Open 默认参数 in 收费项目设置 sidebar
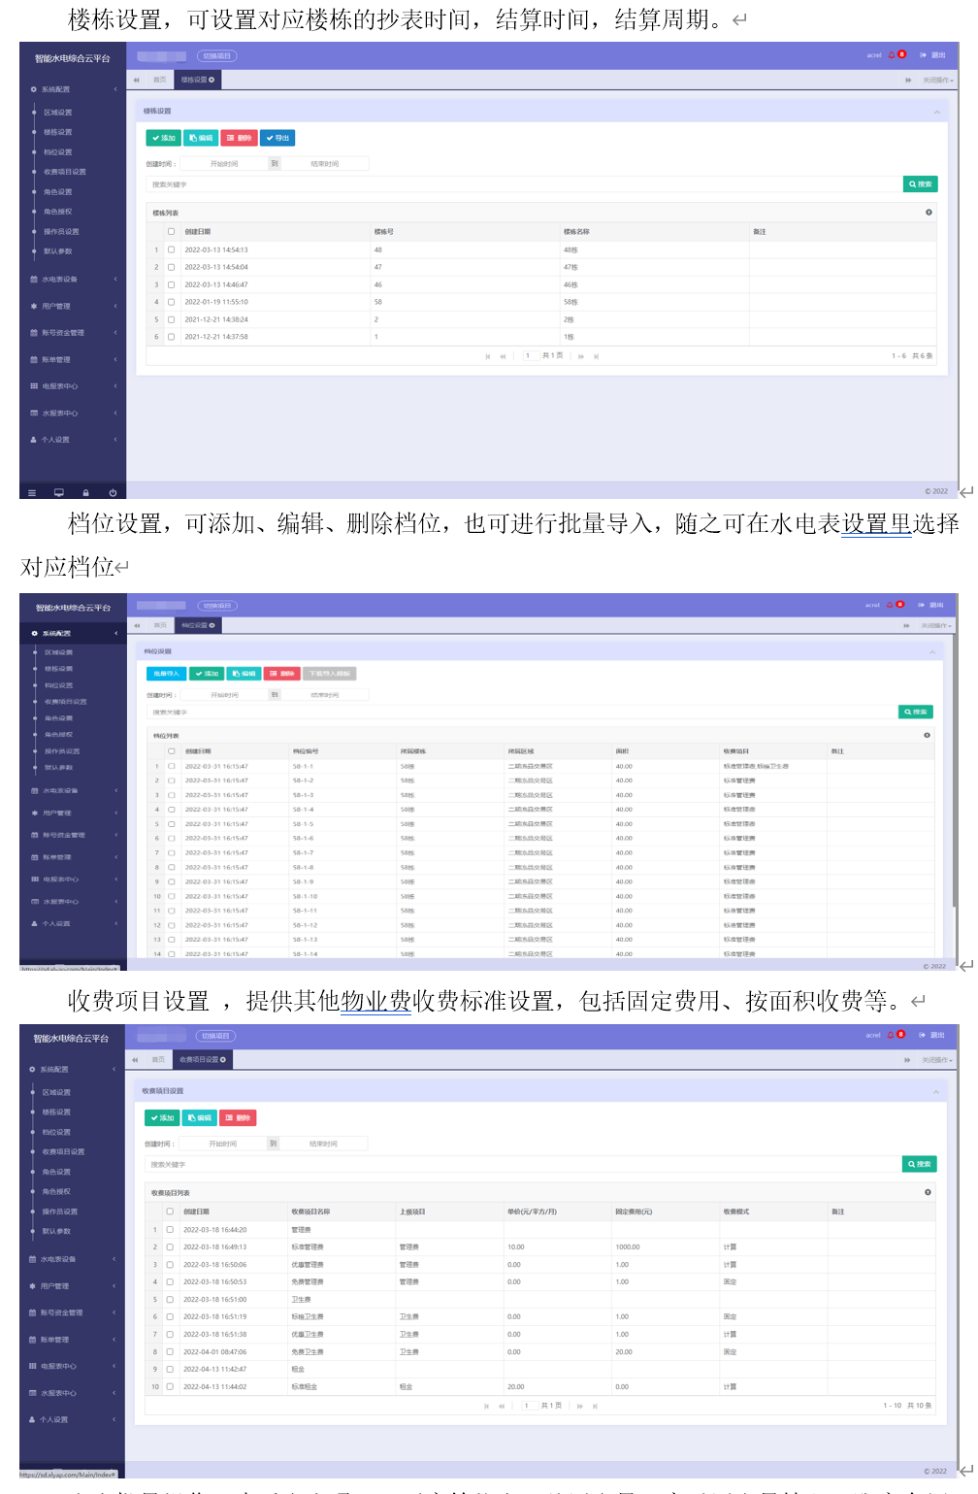The width and height of the screenshot is (978, 1494). tap(56, 1231)
